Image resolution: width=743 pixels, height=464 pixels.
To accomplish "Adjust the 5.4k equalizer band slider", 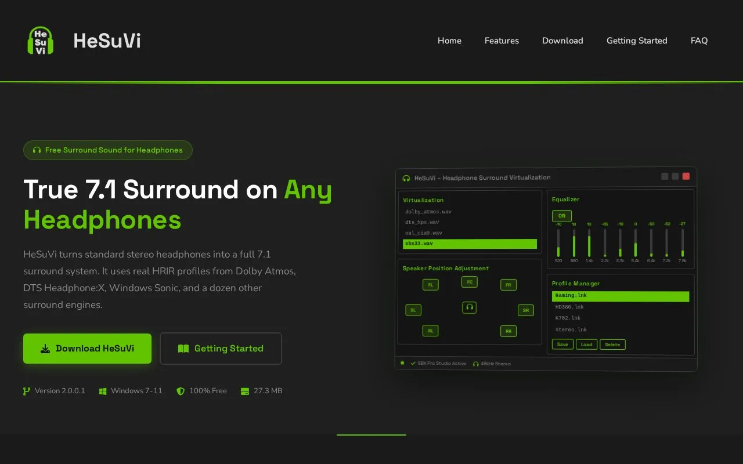I will [x=636, y=242].
